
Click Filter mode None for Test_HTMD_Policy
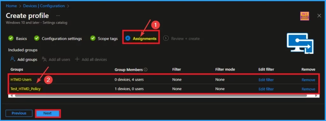click(220, 89)
